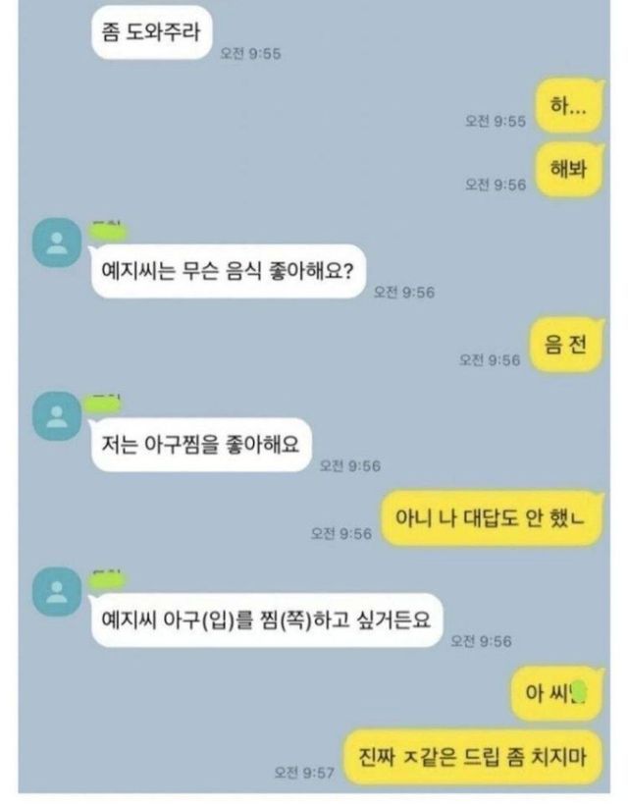
Task: Tap the yellow 하... message bubble
Action: pos(569,105)
